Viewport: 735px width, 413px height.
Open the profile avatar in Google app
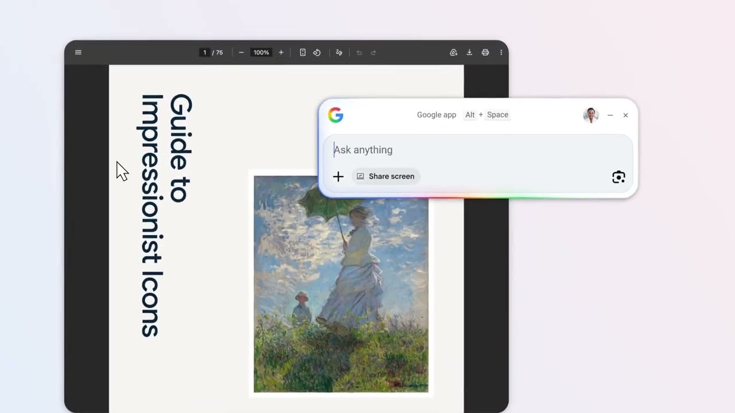[x=591, y=115]
